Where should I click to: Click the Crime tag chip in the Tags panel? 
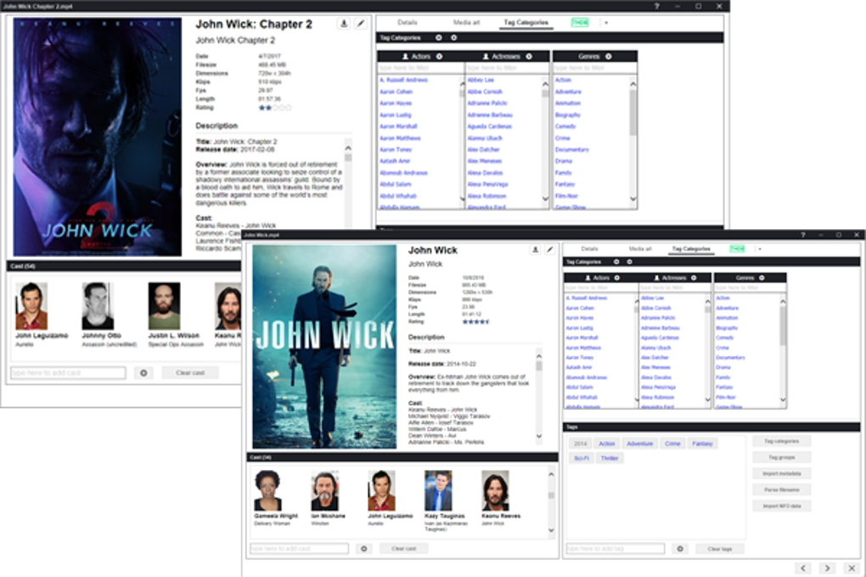(672, 444)
